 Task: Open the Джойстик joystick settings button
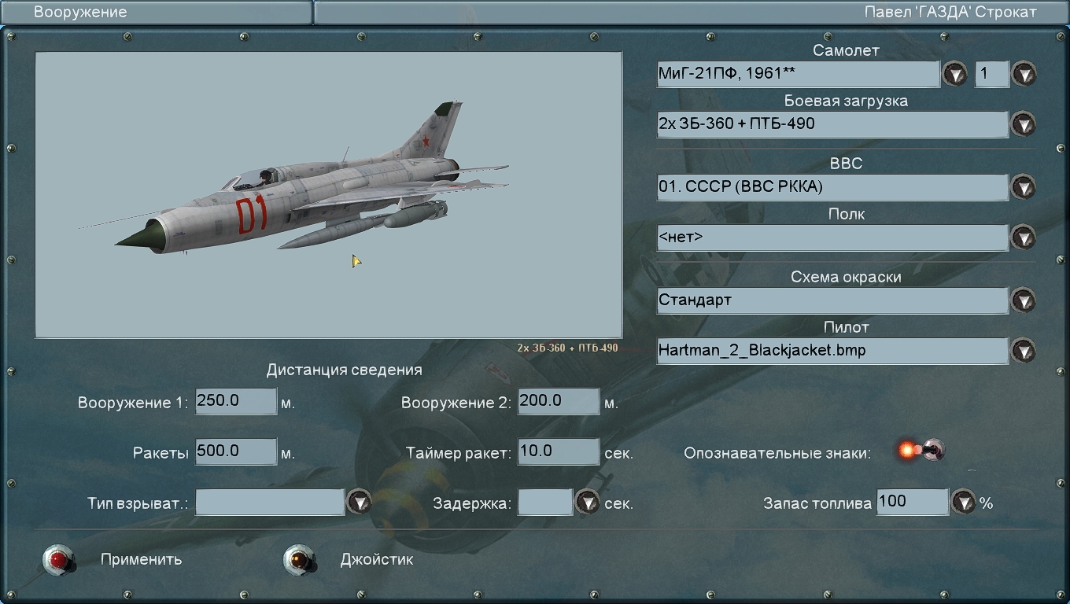(x=300, y=559)
